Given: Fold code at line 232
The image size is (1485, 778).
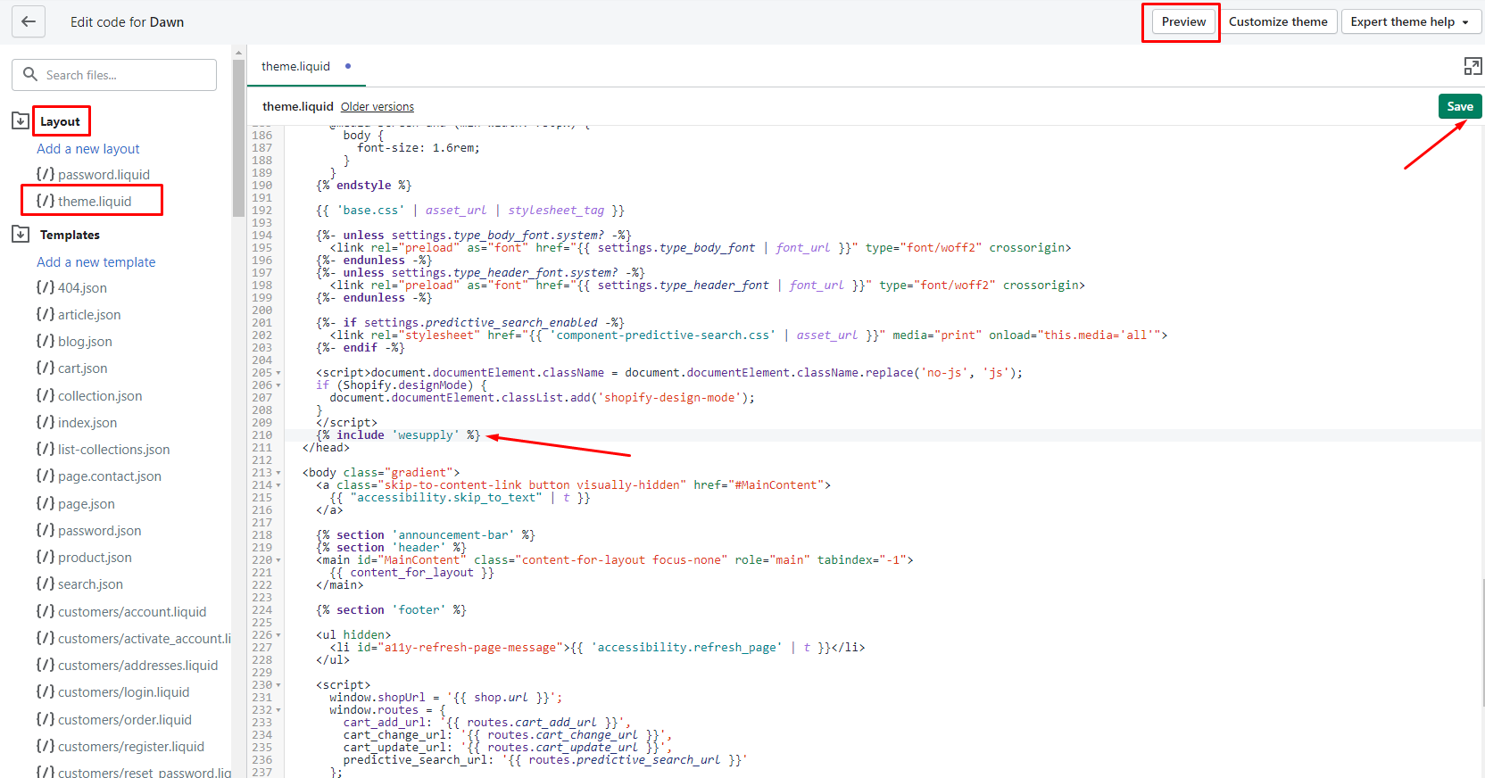Looking at the screenshot, I should coord(278,710).
